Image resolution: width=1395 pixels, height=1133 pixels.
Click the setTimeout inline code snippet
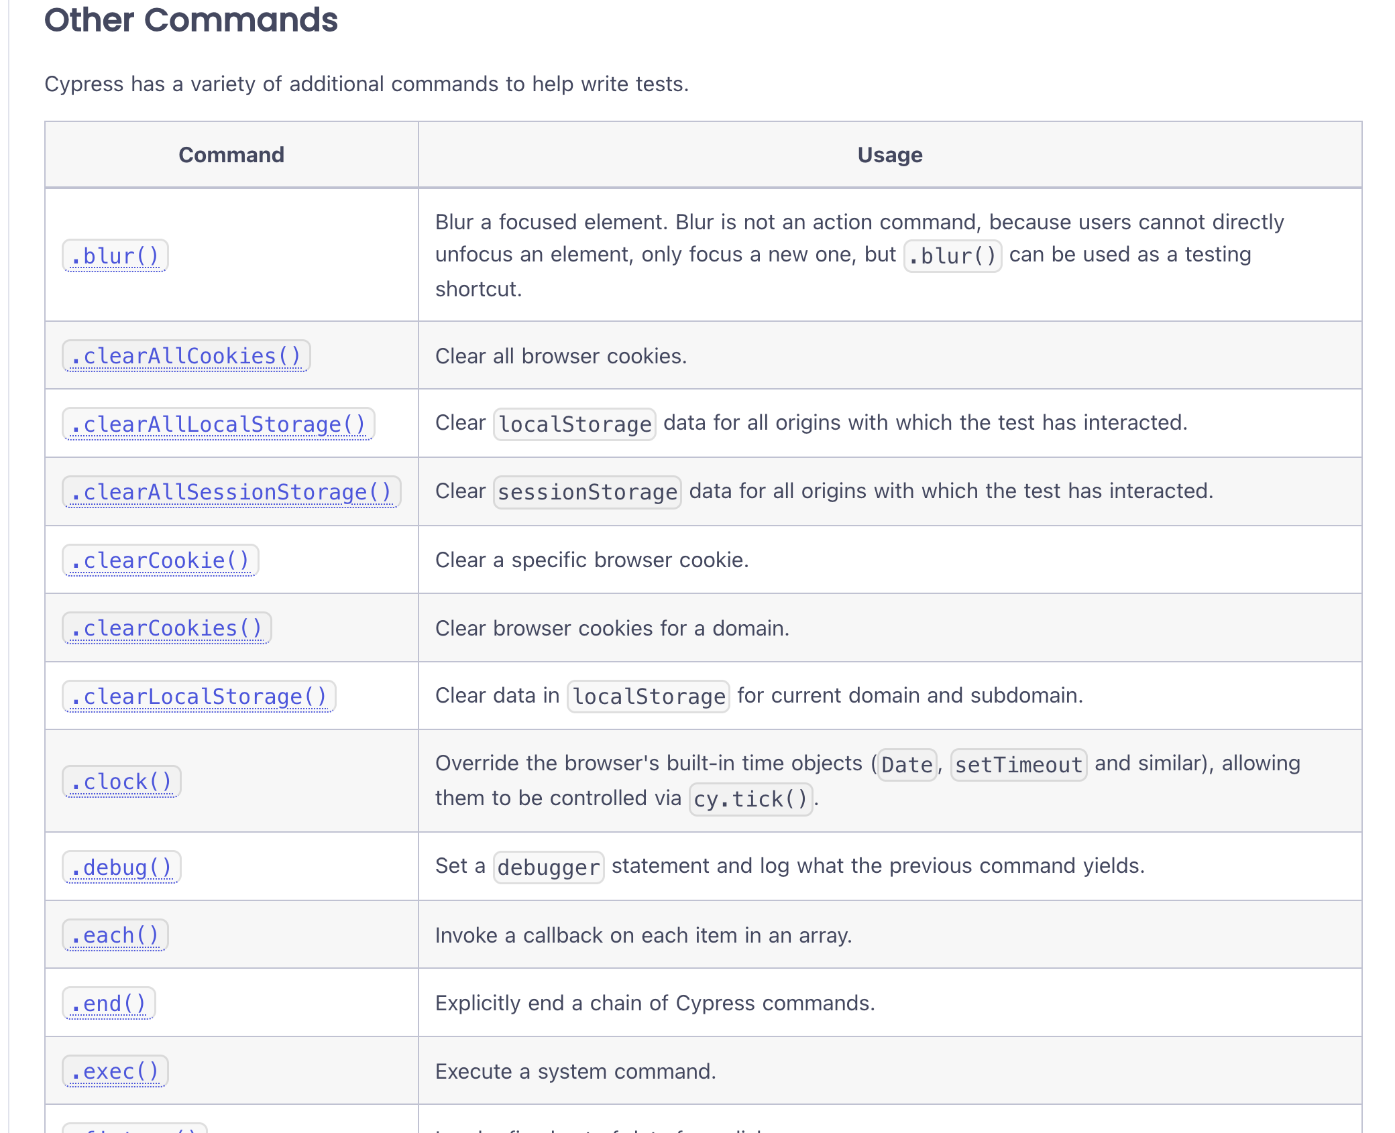tap(1018, 765)
